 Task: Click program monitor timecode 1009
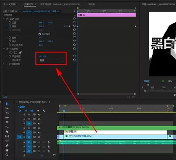coord(147,81)
